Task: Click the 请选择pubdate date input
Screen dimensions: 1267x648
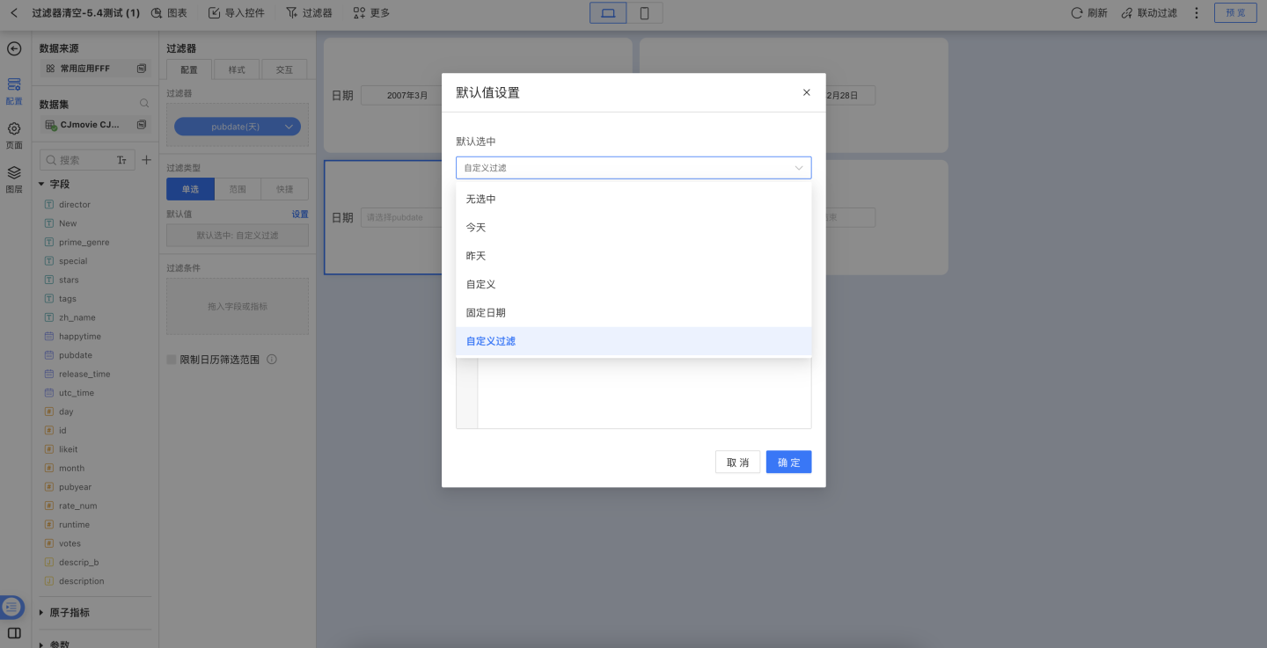Action: click(x=403, y=217)
